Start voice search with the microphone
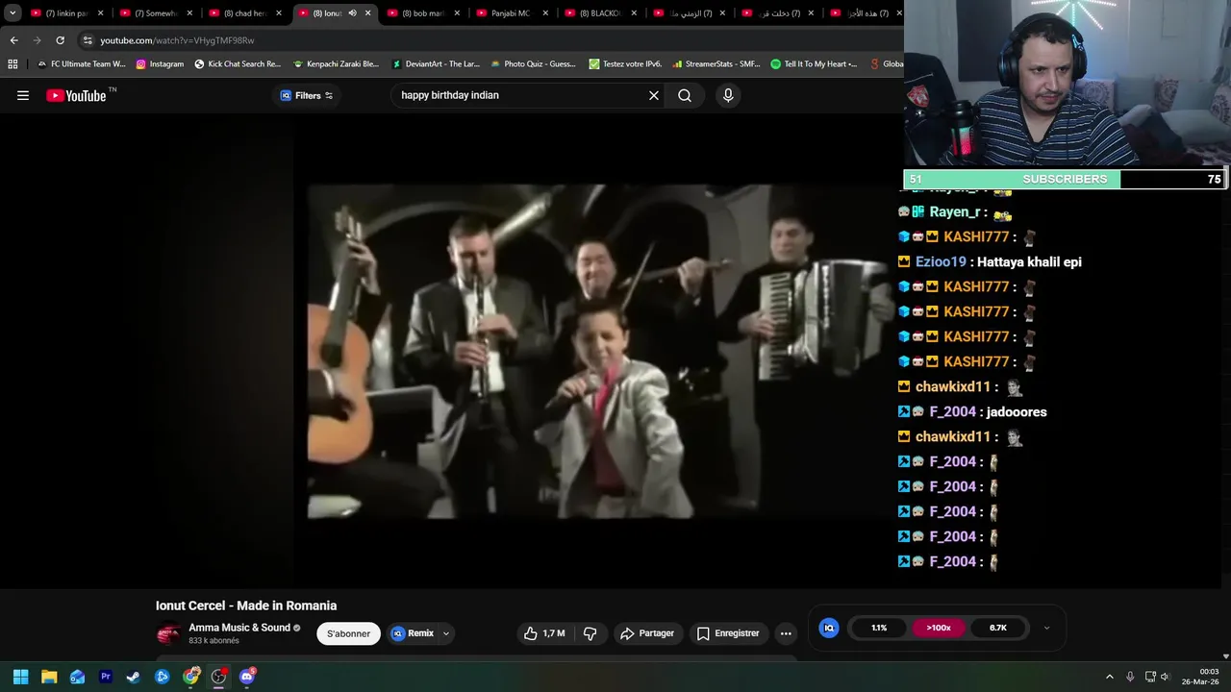This screenshot has height=692, width=1231. click(x=728, y=95)
